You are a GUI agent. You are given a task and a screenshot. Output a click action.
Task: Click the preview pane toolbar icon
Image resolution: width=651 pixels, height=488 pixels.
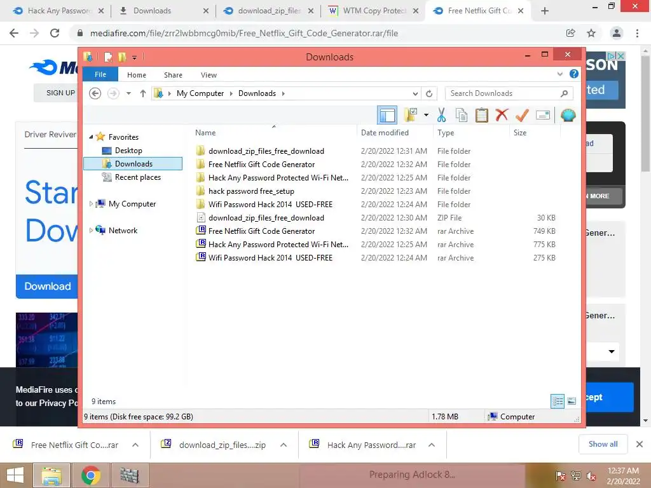coord(387,115)
